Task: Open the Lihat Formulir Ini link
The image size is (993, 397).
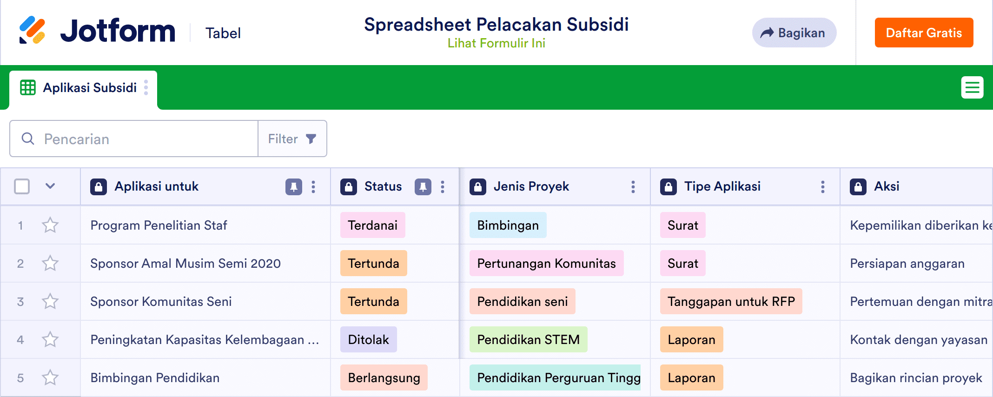Action: (x=496, y=43)
